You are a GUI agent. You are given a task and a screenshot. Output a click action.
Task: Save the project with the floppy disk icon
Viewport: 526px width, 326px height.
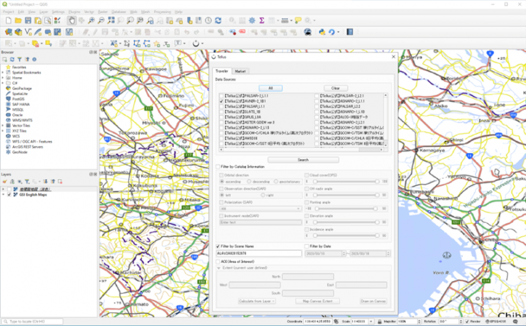point(28,21)
